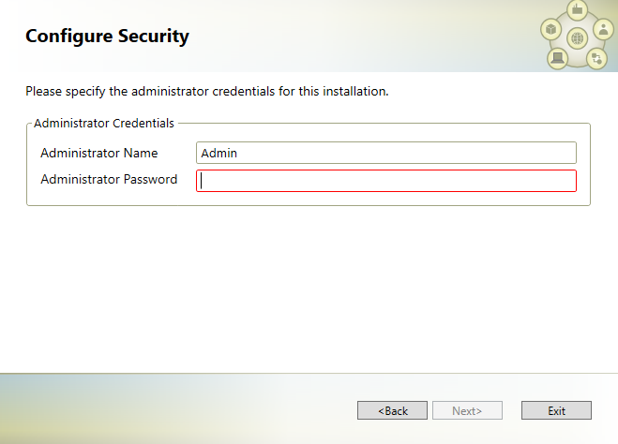
Task: Focus the Administrator Name text field
Action: point(386,153)
